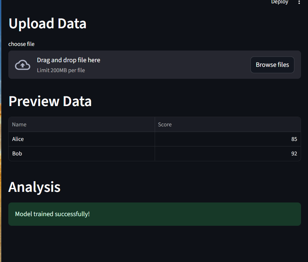This screenshot has width=308, height=262.
Task: Click the green success alert box
Action: (155, 214)
